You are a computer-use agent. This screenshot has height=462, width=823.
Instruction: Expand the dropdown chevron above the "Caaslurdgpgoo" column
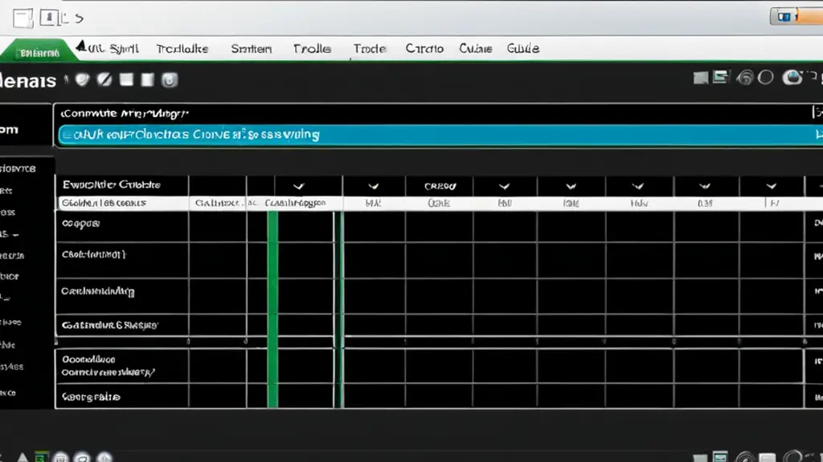click(299, 186)
